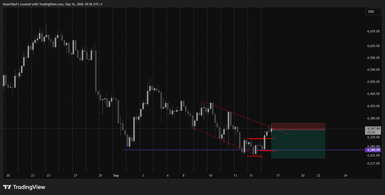Screen dimensions: 385x195
Task: Click the 4,237.00 price axis label
Action: [x=373, y=163]
